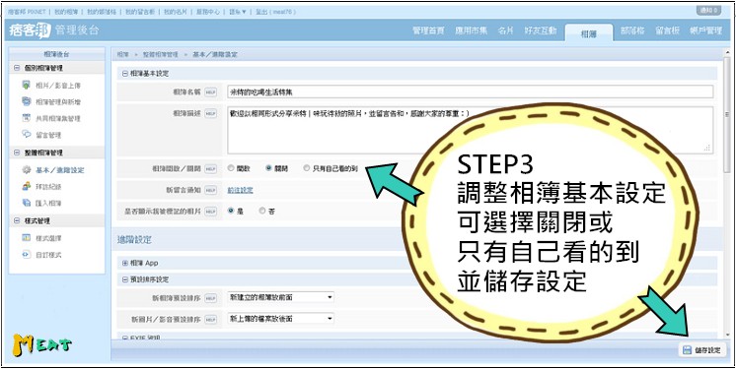This screenshot has width=736, height=369.
Task: Collapse the 預設排序設定 section
Action: 125,279
